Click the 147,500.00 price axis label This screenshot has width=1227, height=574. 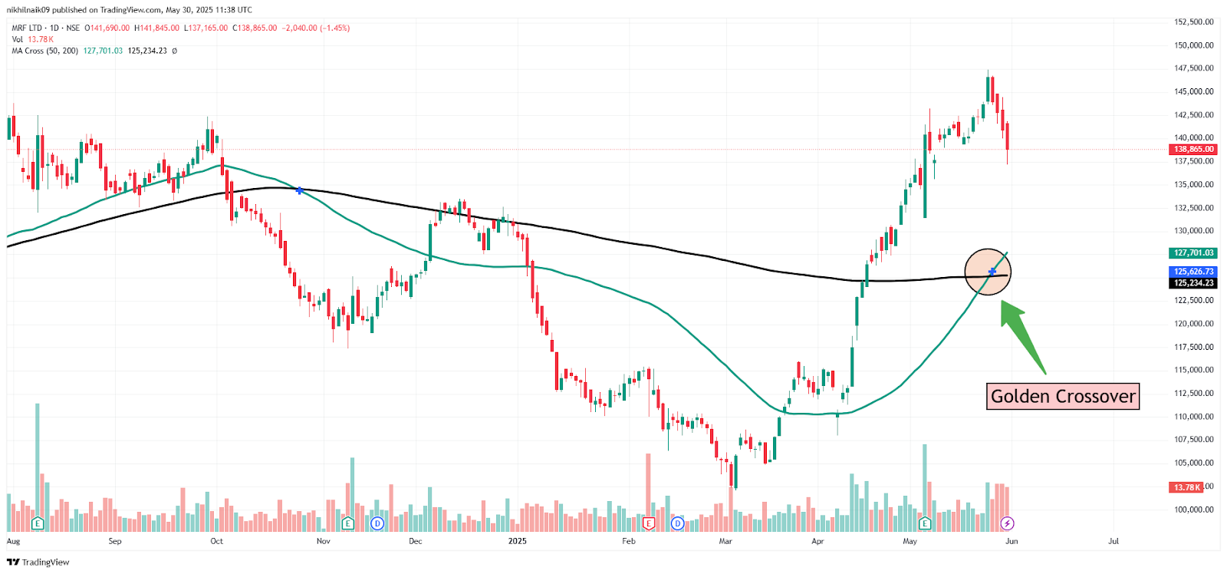pos(1194,68)
